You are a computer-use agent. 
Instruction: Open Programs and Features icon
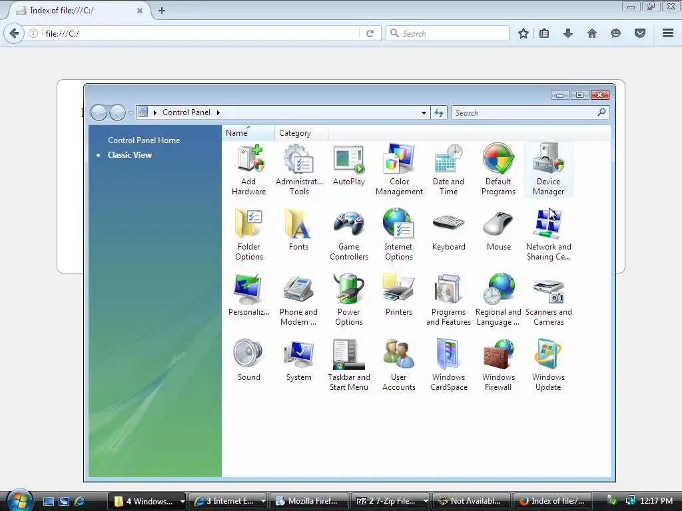448,300
